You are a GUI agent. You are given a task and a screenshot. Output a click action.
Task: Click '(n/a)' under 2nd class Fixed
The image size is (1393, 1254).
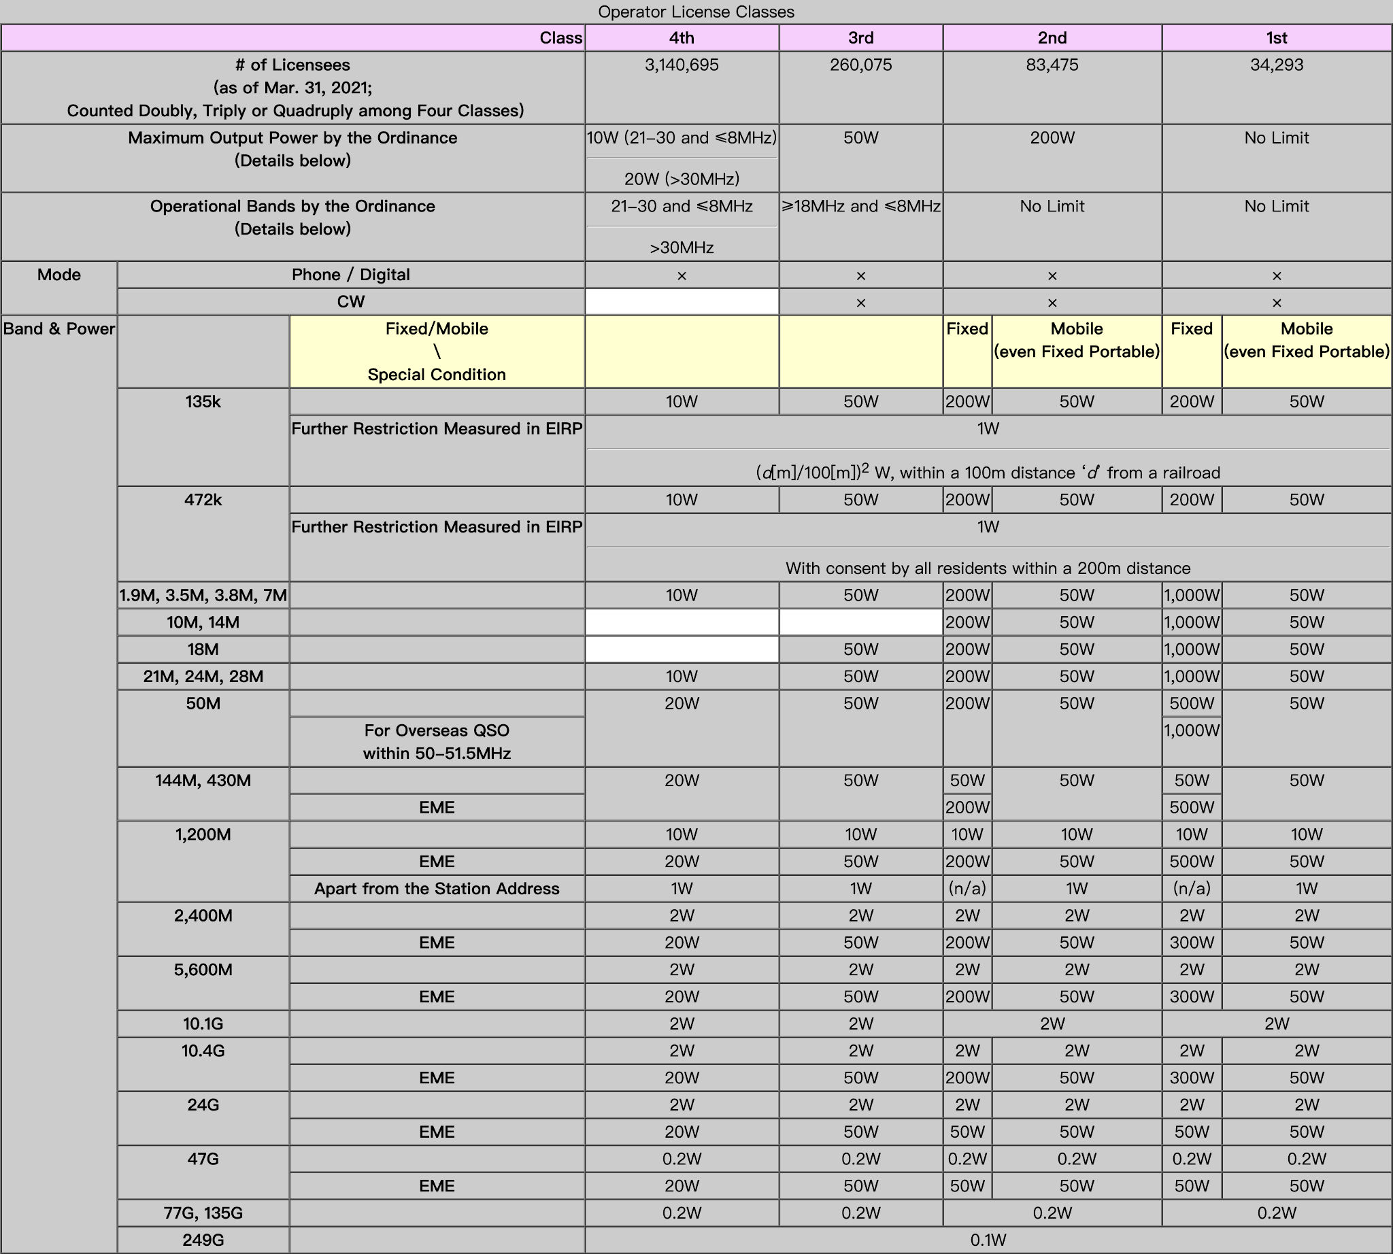point(967,888)
